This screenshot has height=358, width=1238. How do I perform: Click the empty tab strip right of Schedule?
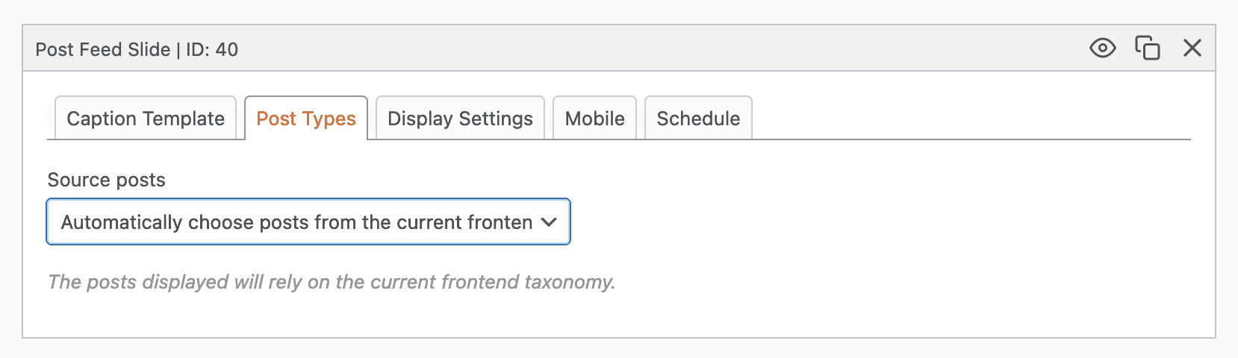click(x=971, y=118)
